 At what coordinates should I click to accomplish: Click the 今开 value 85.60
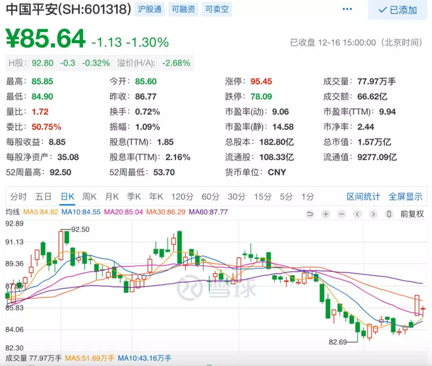146,82
